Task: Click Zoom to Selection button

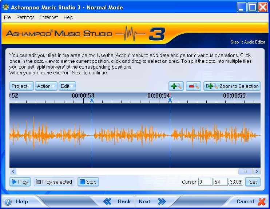Action: click(x=232, y=86)
